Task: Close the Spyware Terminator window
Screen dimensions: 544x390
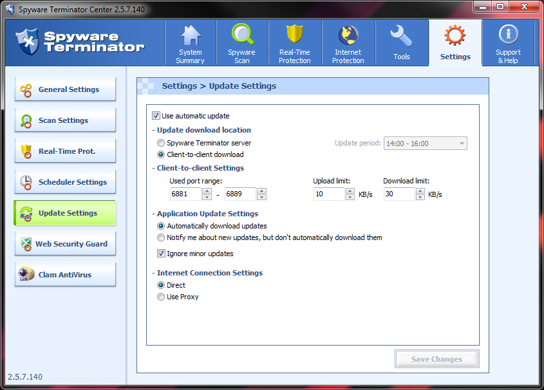Action: [525, 6]
